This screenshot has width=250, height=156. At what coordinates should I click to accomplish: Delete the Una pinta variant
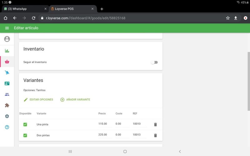pyautogui.click(x=155, y=124)
